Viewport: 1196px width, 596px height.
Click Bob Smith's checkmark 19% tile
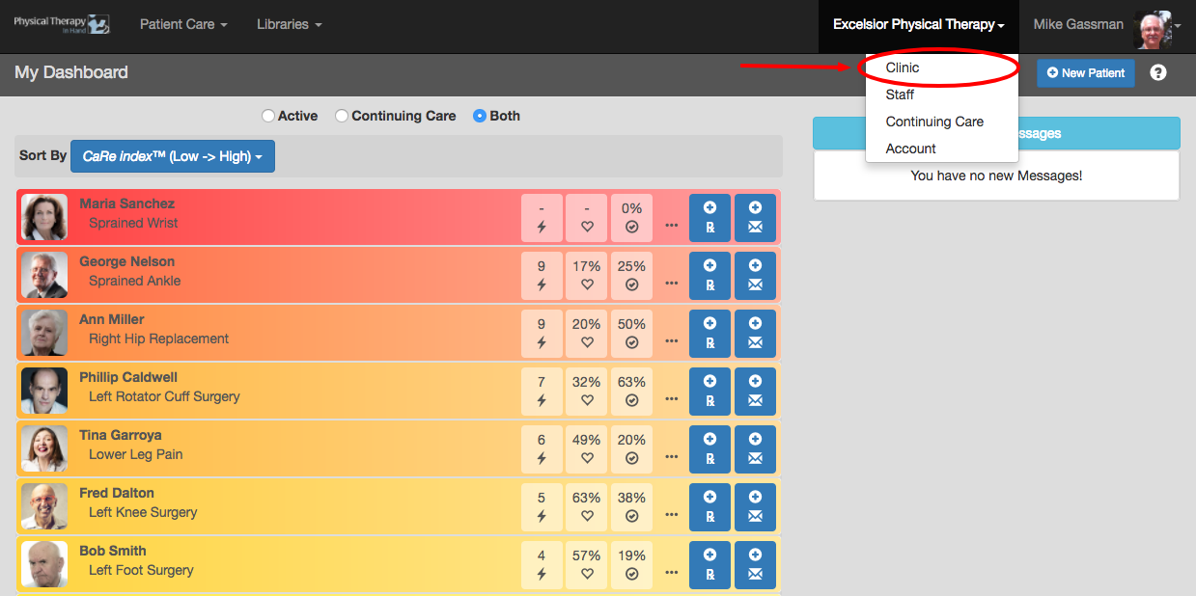(x=631, y=564)
